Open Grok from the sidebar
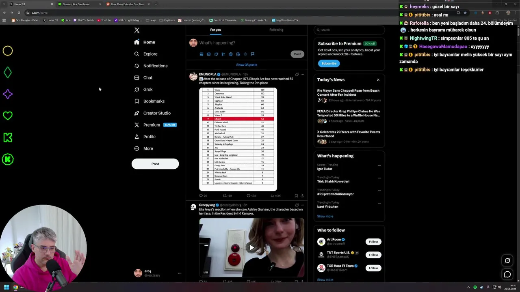Screen dimensions: 520x292 143,89
